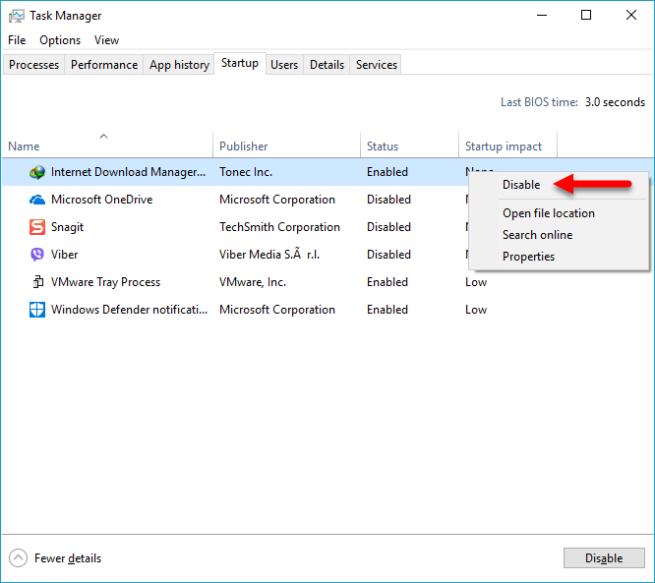Open the Options menu
This screenshot has width=655, height=583.
click(60, 40)
